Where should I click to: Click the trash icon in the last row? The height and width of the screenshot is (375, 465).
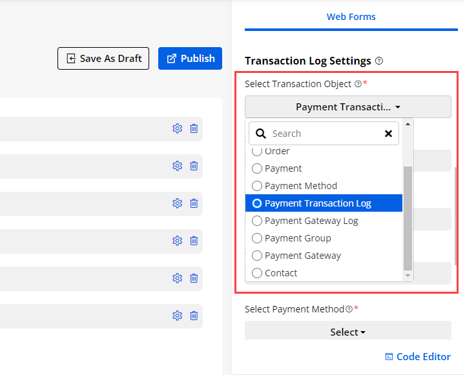coord(194,316)
